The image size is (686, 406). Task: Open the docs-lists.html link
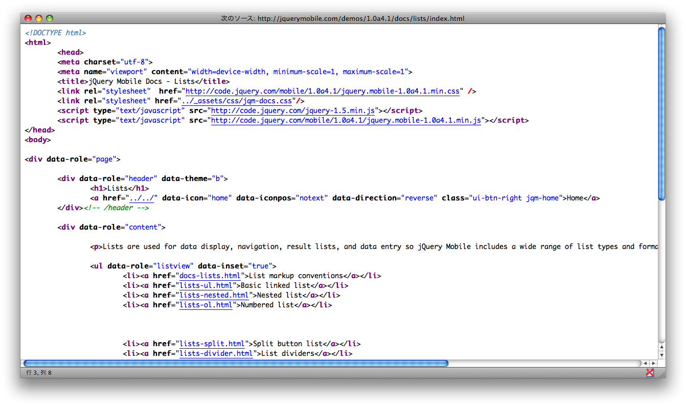210,276
